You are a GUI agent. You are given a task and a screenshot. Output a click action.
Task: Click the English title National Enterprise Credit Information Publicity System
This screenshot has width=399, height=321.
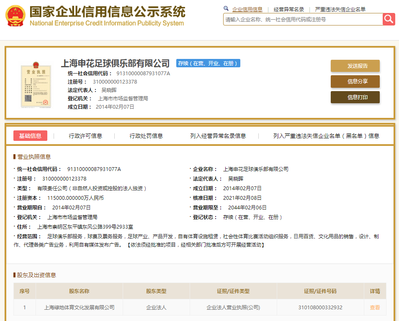107,23
